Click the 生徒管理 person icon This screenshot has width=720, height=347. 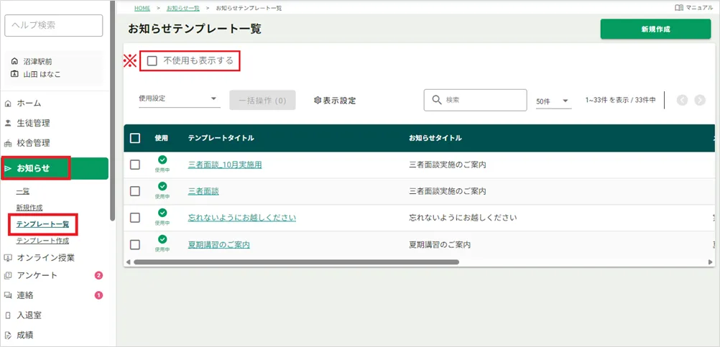[7, 123]
